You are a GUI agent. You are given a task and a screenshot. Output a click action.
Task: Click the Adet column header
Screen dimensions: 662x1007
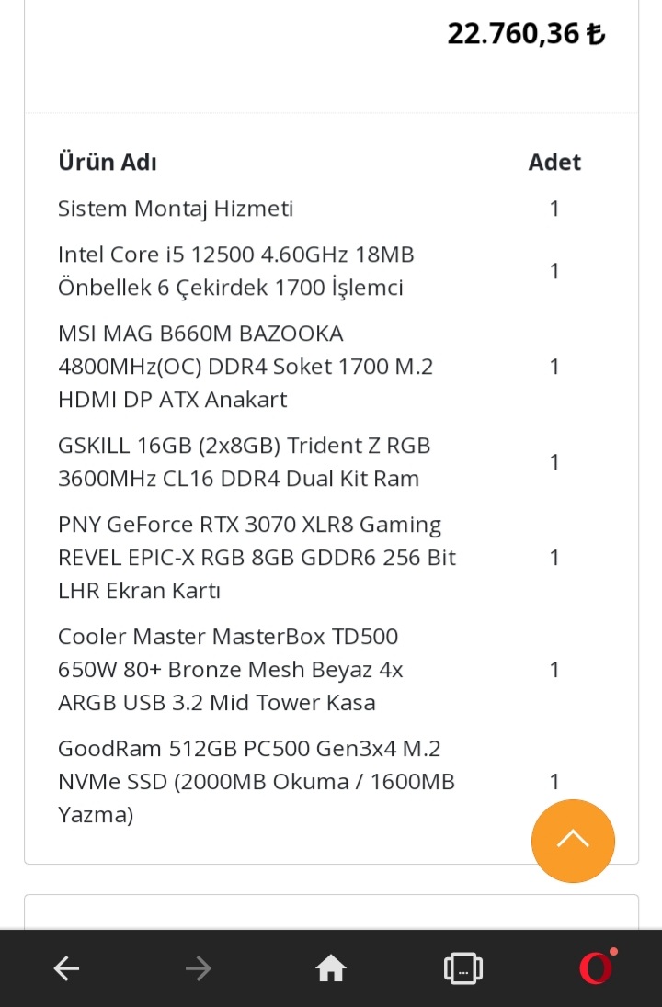pos(554,163)
